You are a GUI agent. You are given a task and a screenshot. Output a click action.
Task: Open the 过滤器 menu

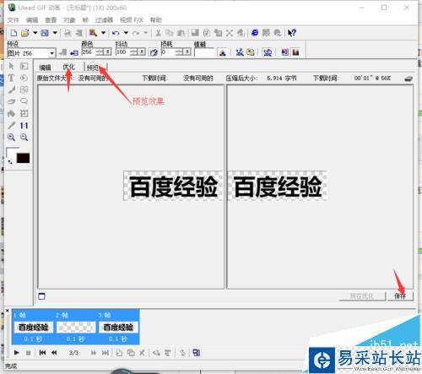pyautogui.click(x=104, y=20)
